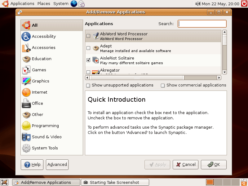Click the Search input field

pos(202,24)
